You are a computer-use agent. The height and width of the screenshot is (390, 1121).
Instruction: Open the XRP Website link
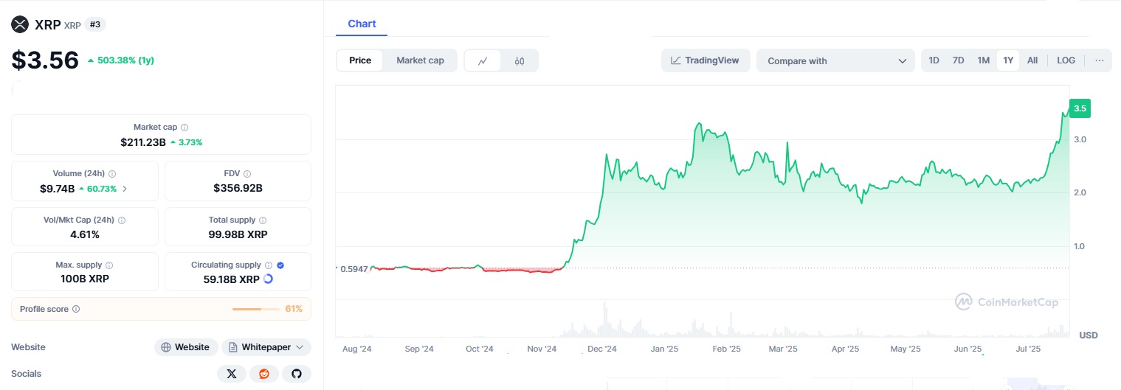pos(186,347)
